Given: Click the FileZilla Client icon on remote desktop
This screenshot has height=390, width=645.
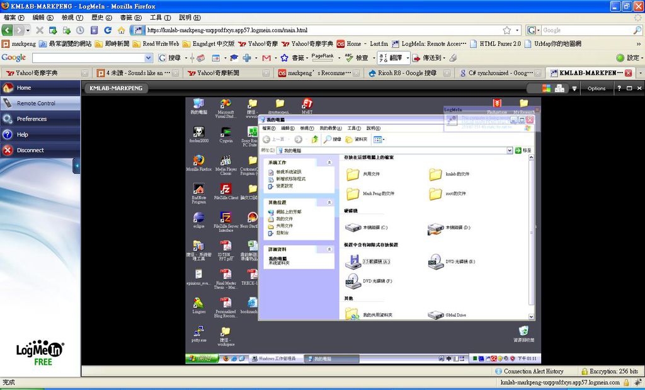Looking at the screenshot, I should (x=226, y=192).
